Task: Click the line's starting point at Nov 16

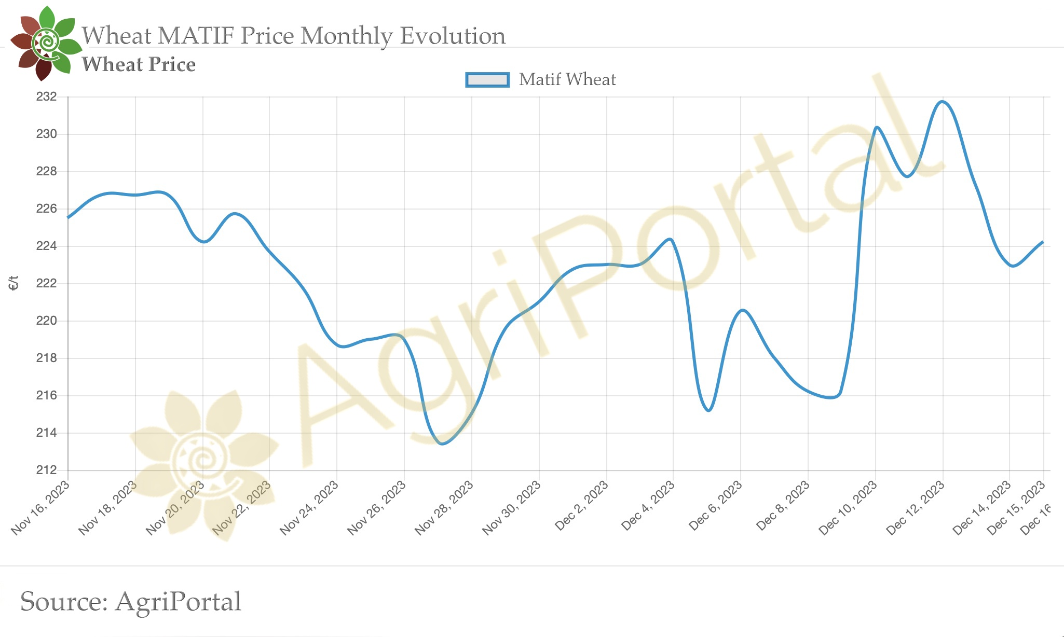Action: click(69, 217)
